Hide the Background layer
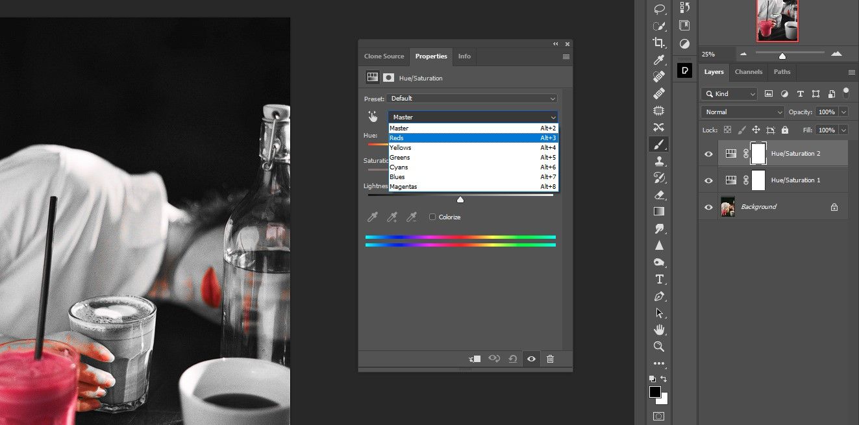This screenshot has width=859, height=425. click(708, 206)
